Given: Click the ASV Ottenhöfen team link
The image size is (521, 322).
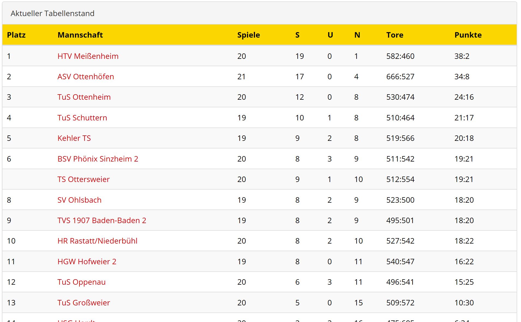Looking at the screenshot, I should 86,77.
